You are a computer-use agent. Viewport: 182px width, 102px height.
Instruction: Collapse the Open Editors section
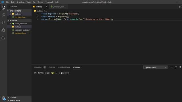coord(8,11)
